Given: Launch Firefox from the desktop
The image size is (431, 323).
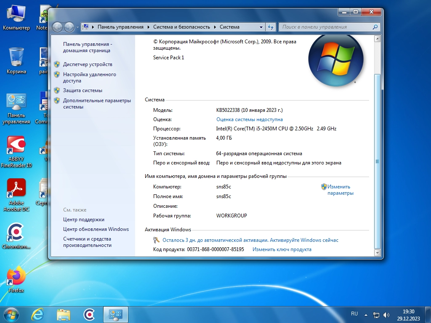Looking at the screenshot, I should coord(16,278).
